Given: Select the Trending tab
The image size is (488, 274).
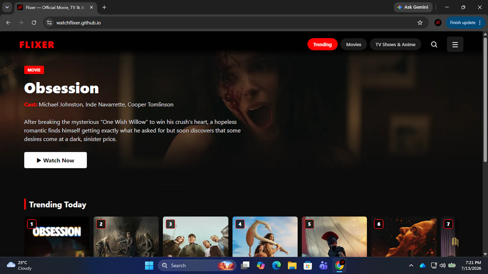Looking at the screenshot, I should click(x=322, y=44).
